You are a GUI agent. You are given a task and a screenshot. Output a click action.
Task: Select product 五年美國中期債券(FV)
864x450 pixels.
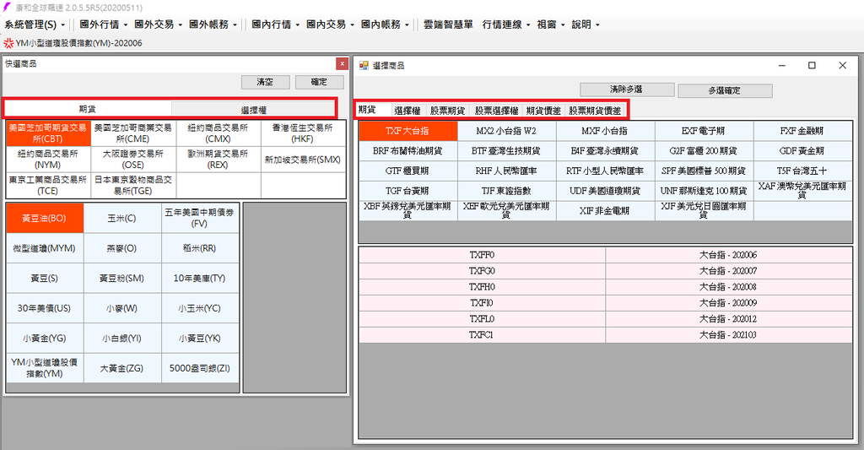200,219
